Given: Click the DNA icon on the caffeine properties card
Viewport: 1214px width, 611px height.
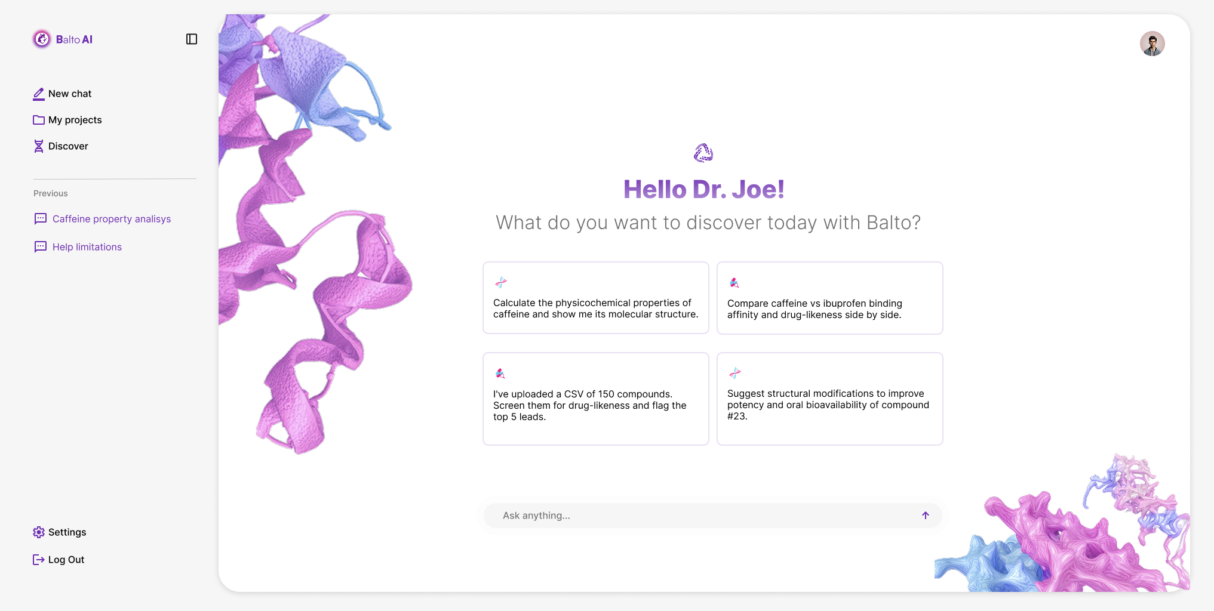Looking at the screenshot, I should click(x=502, y=282).
